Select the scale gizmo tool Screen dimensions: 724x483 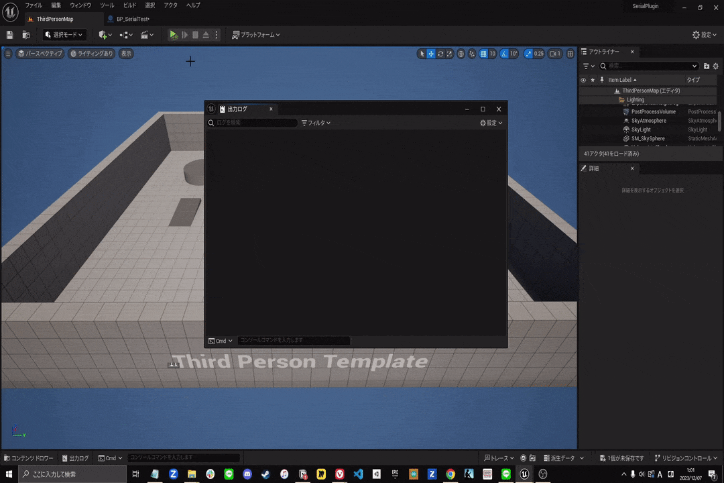(449, 54)
